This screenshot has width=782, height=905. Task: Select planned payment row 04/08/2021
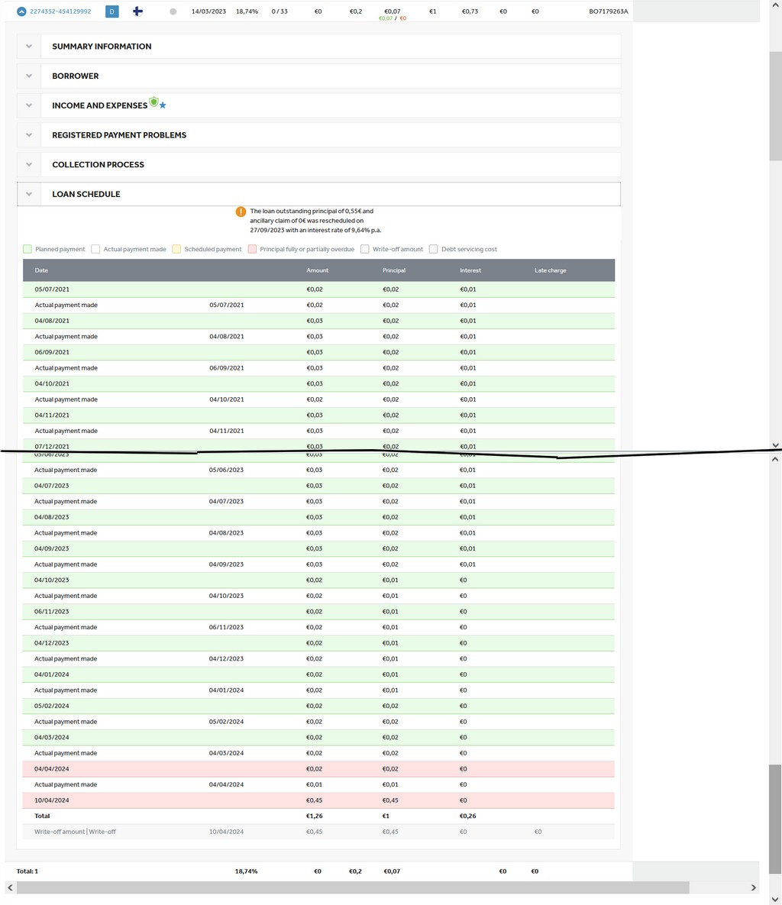[318, 321]
